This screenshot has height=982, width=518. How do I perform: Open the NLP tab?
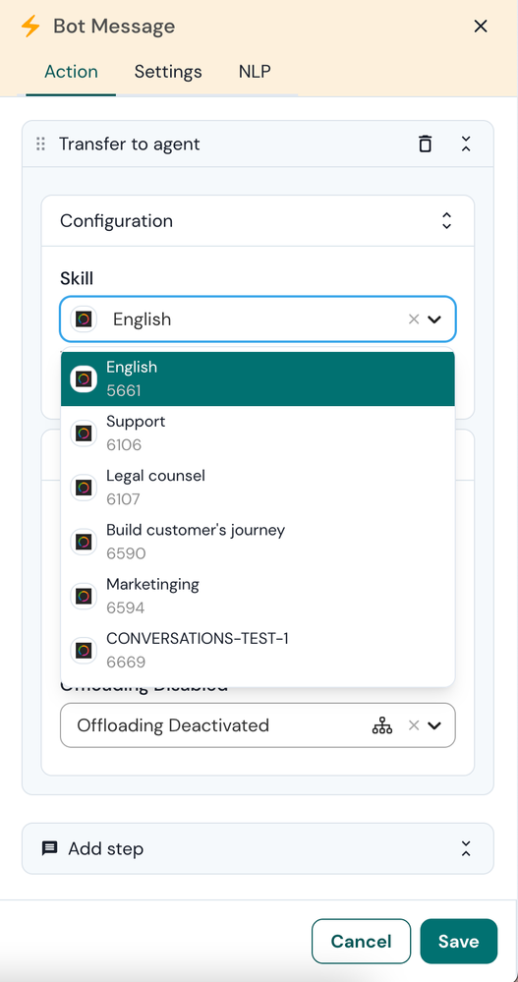click(255, 72)
